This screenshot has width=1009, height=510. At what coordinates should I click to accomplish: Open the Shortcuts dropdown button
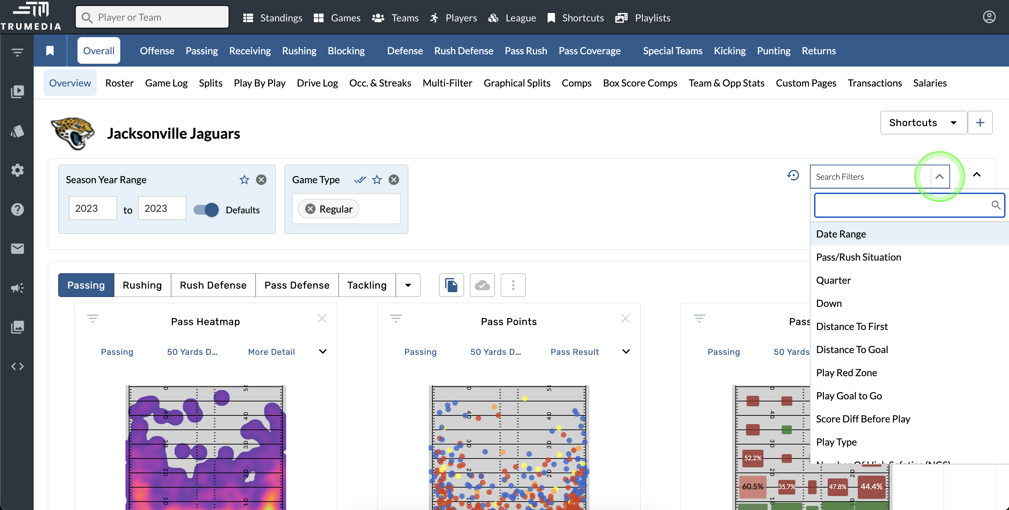[923, 123]
